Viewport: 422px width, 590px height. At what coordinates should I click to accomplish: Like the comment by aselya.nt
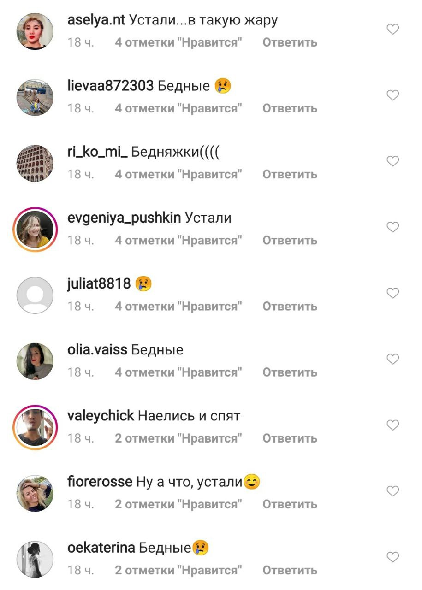392,29
